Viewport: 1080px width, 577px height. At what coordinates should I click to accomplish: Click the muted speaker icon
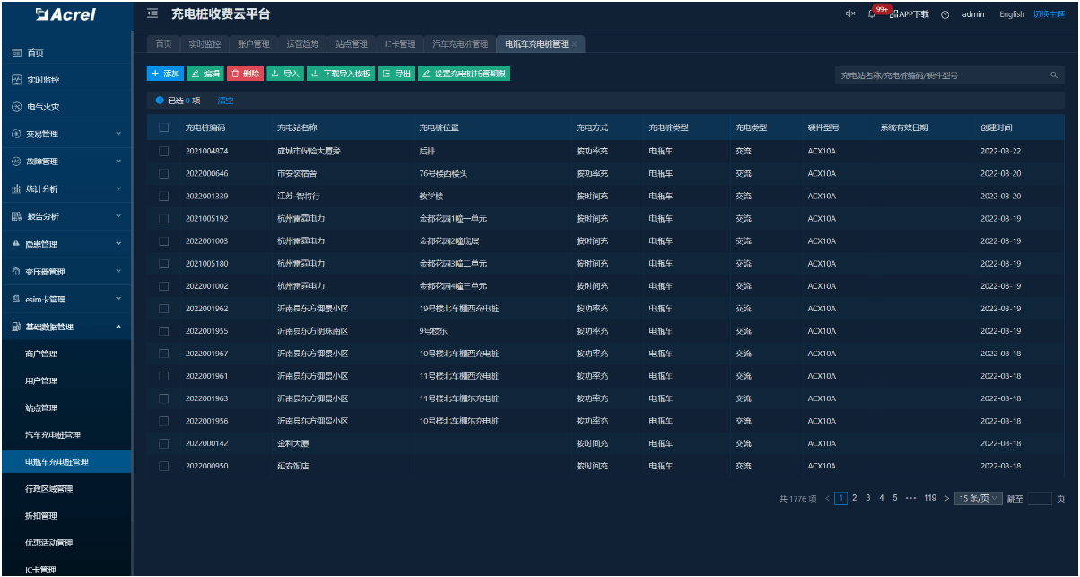click(x=850, y=14)
